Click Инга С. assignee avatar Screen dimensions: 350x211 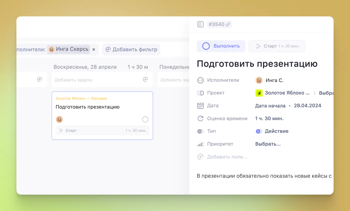(x=259, y=80)
